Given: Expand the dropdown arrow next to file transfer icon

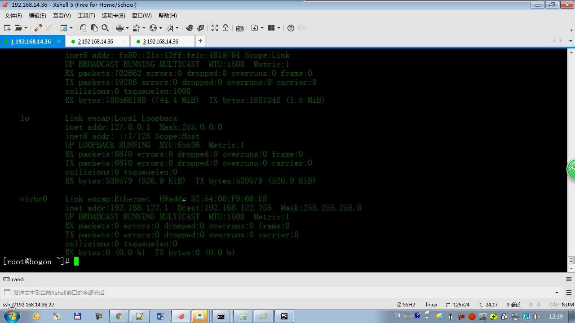Looking at the screenshot, I should pos(144,28).
